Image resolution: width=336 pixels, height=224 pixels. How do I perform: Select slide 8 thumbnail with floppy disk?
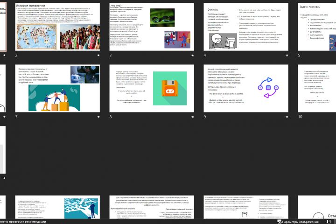[x=152, y=88]
